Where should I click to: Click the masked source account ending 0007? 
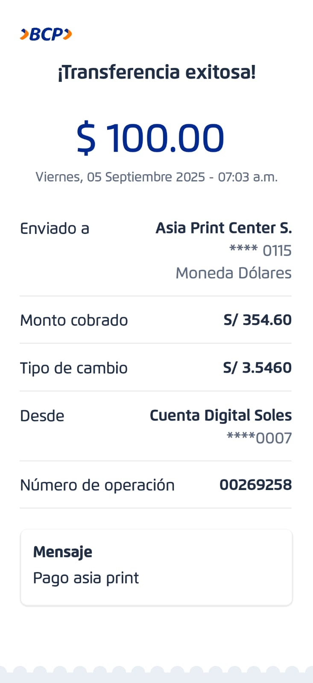(259, 438)
